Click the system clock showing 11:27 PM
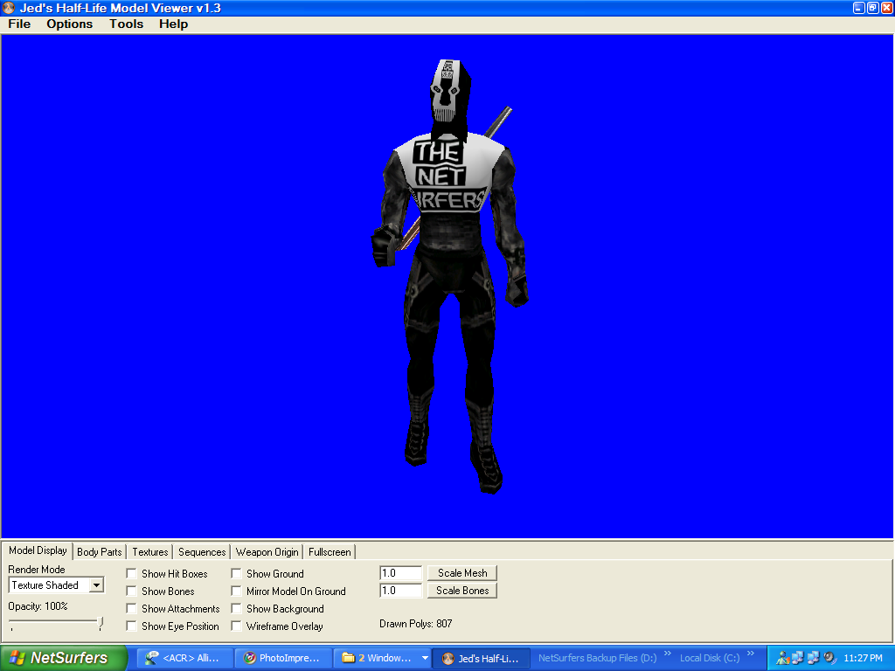895x671 pixels. pos(863,658)
